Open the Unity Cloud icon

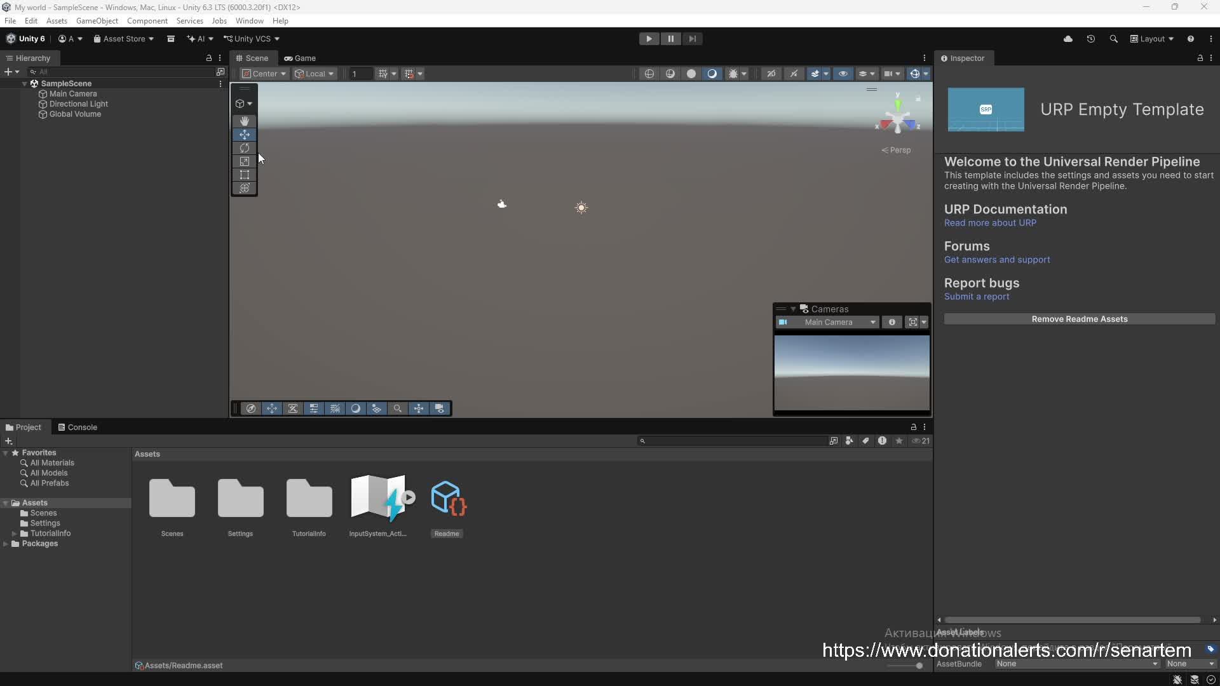click(1067, 39)
